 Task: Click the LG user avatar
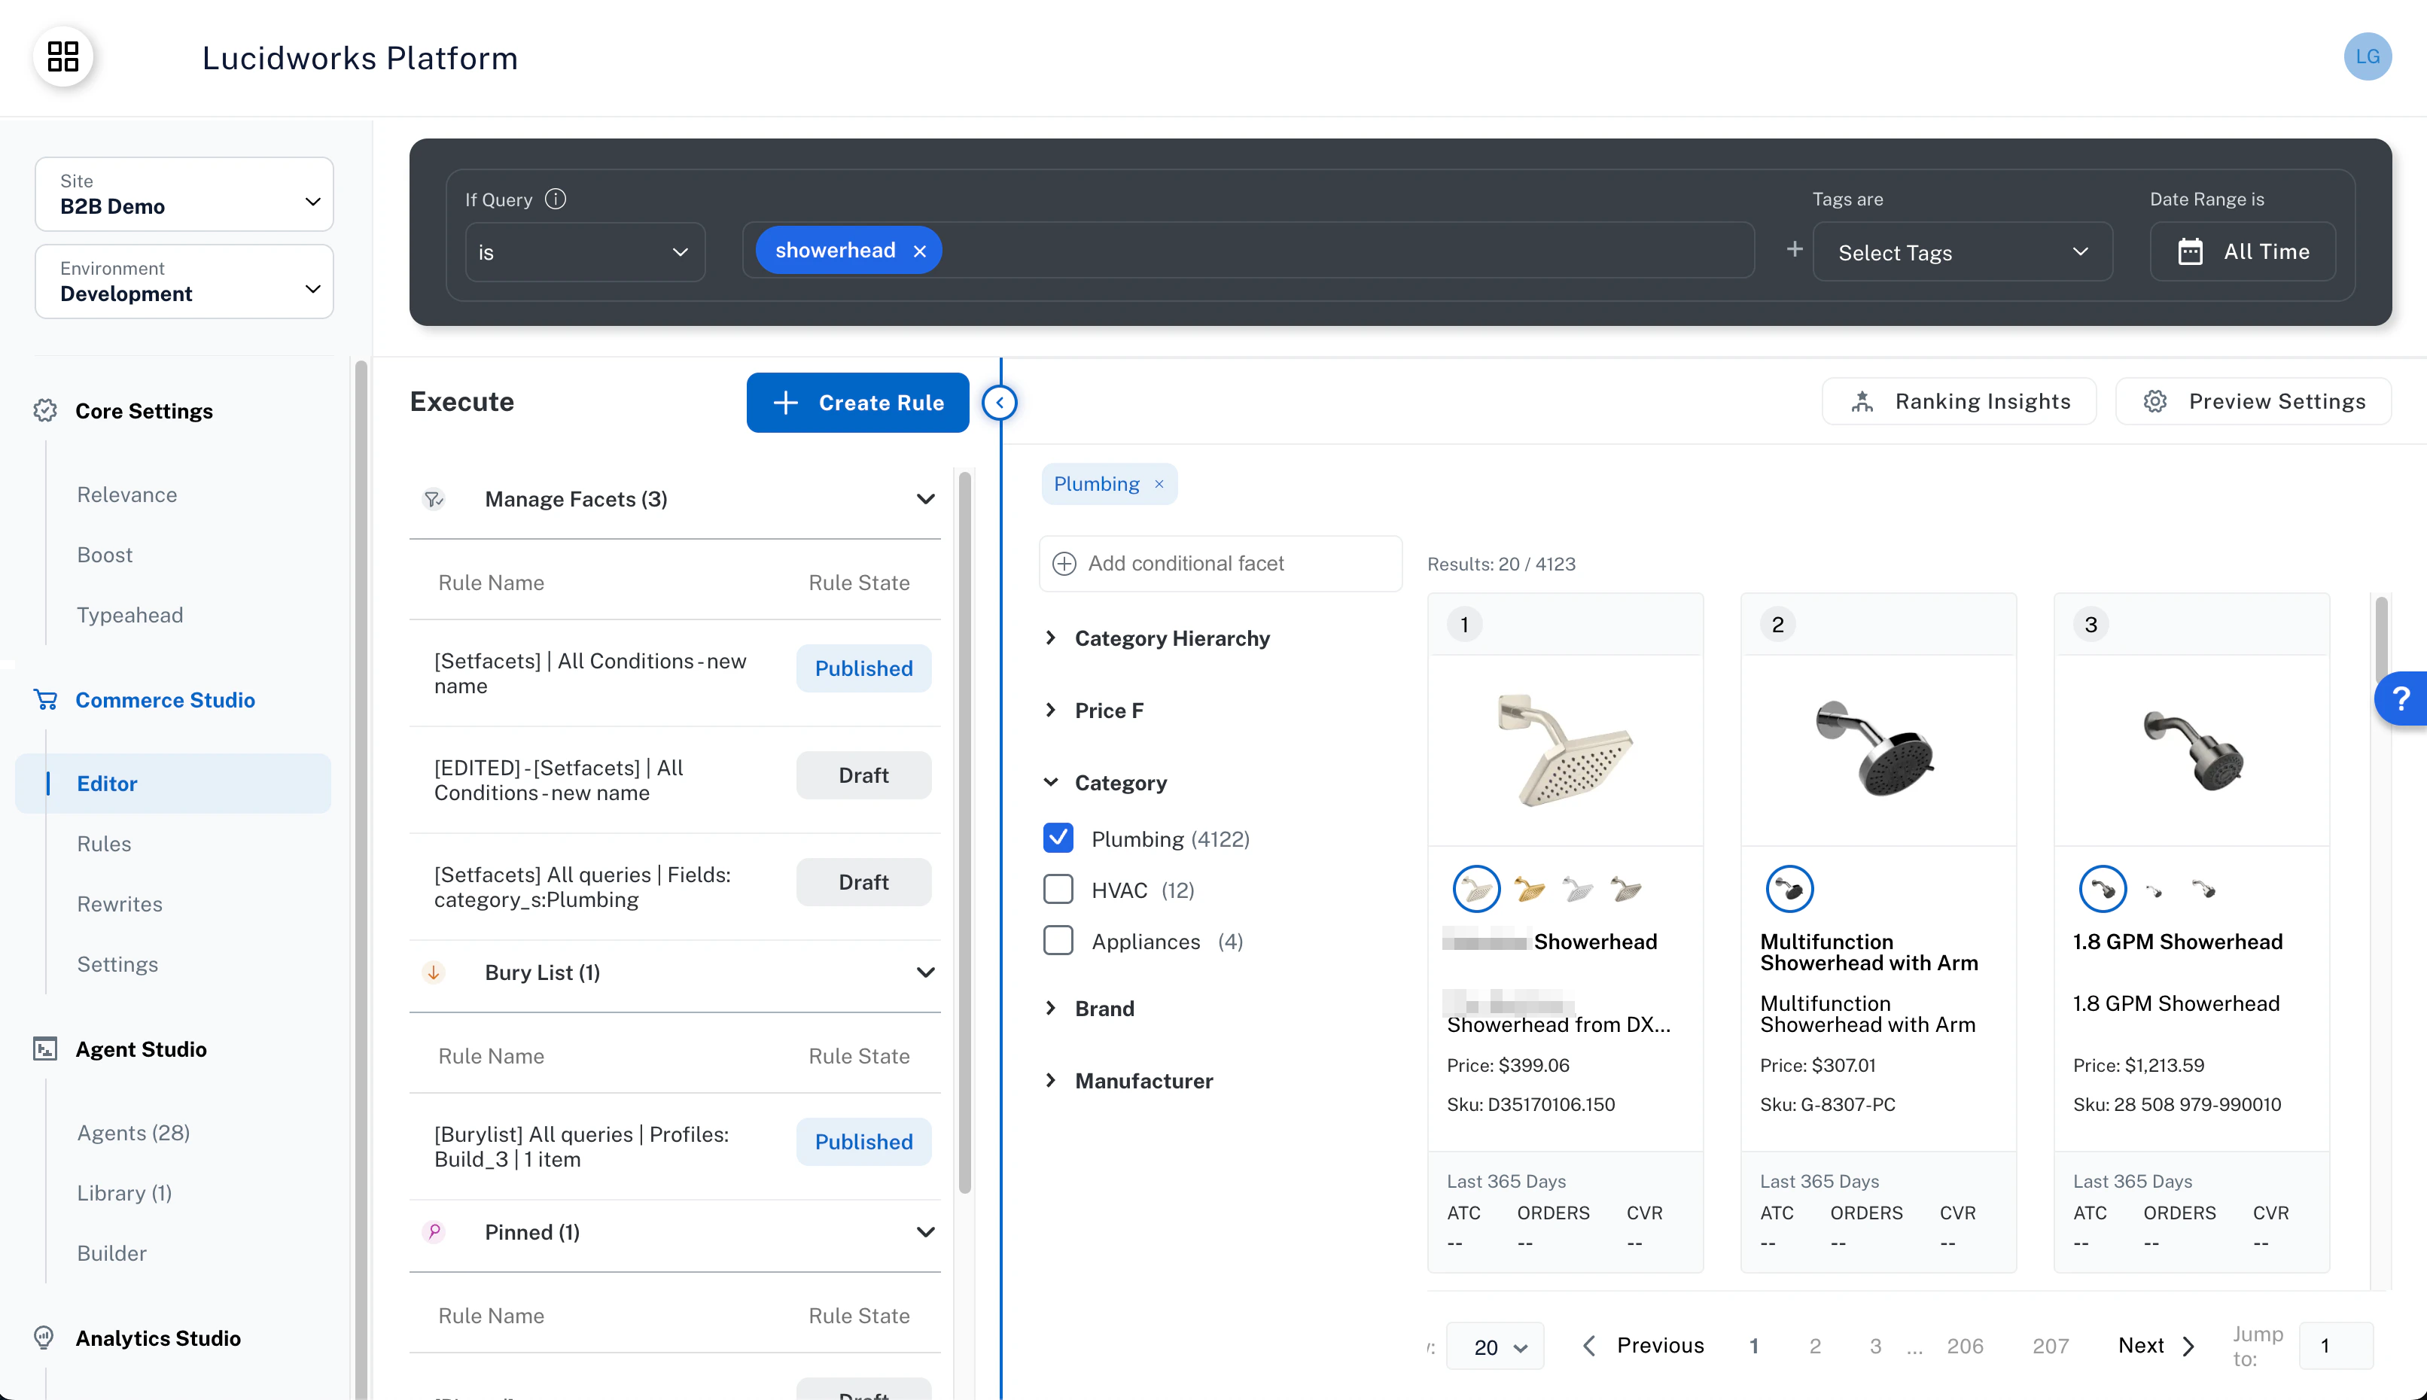tap(2368, 56)
